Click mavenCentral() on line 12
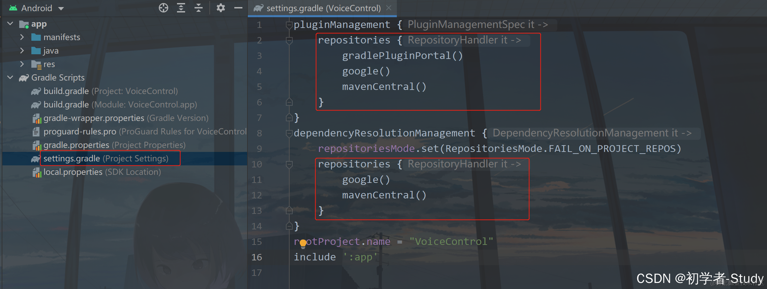This screenshot has width=767, height=289. pos(384,195)
